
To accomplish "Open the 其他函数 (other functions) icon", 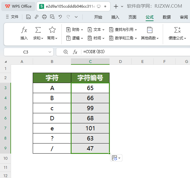I will [150, 30].
